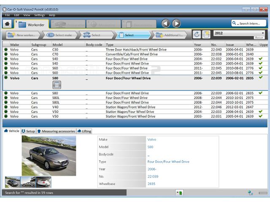270x202 pixels.
Task: Open the File menu
Action: 7,15
